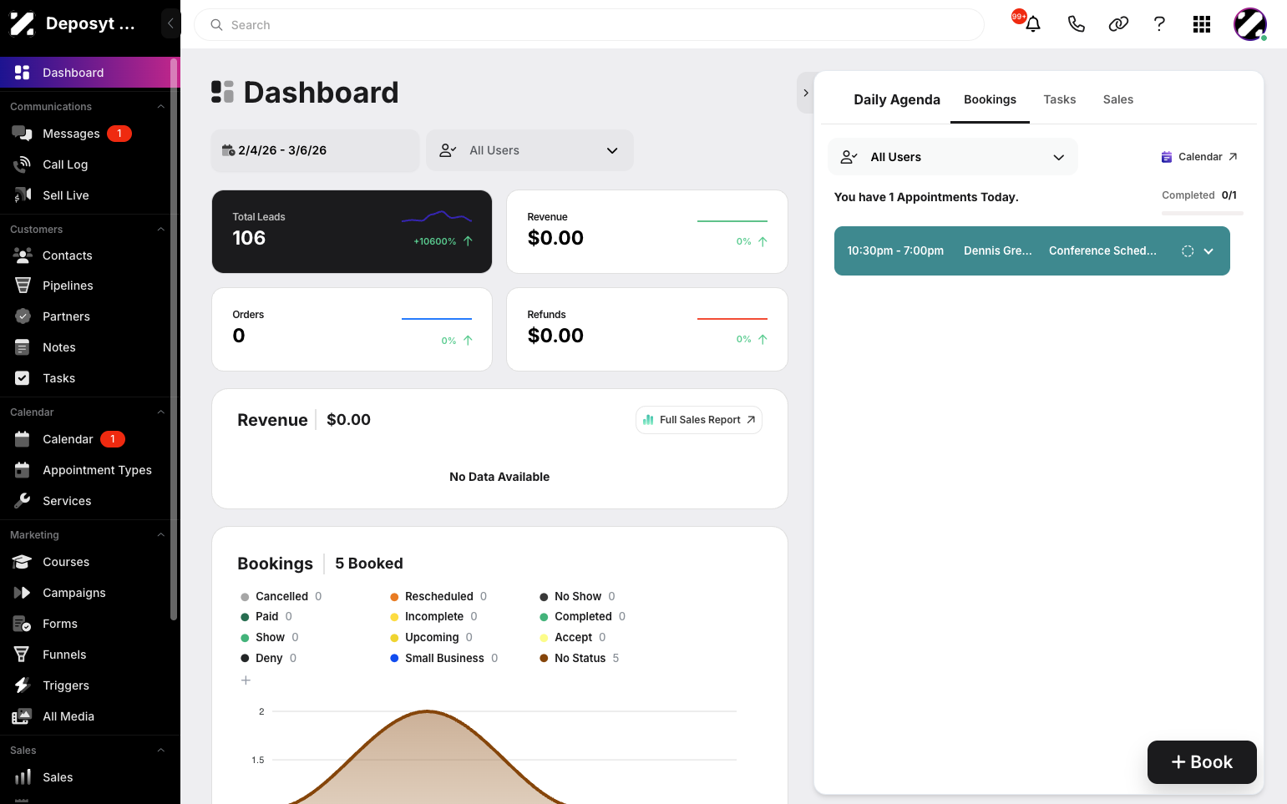Open the 2/4/26 - 3/6/26 date range picker
1287x804 pixels.
pos(315,150)
